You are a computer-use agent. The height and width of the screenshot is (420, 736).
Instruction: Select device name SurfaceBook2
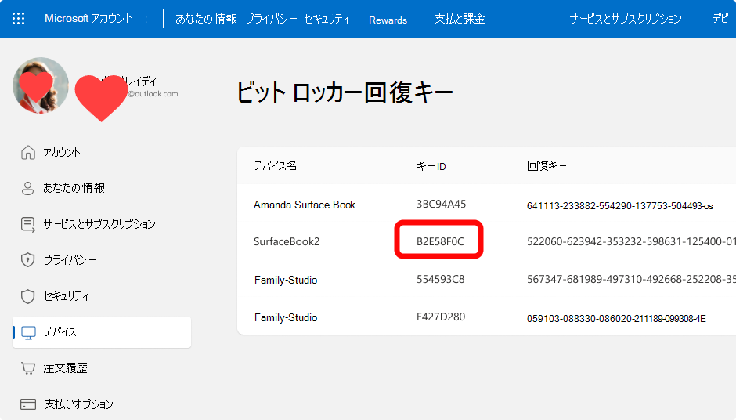click(287, 241)
